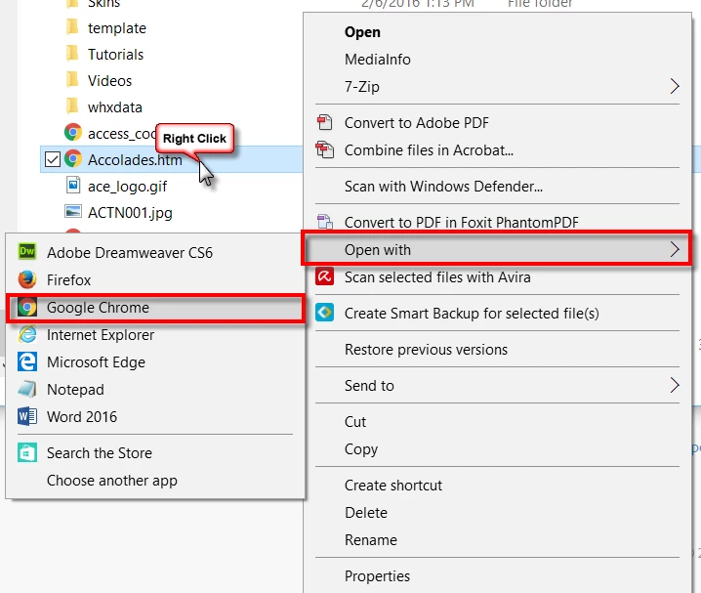Viewport: 701px width, 593px height.
Task: Select the template folder name
Action: tap(117, 28)
